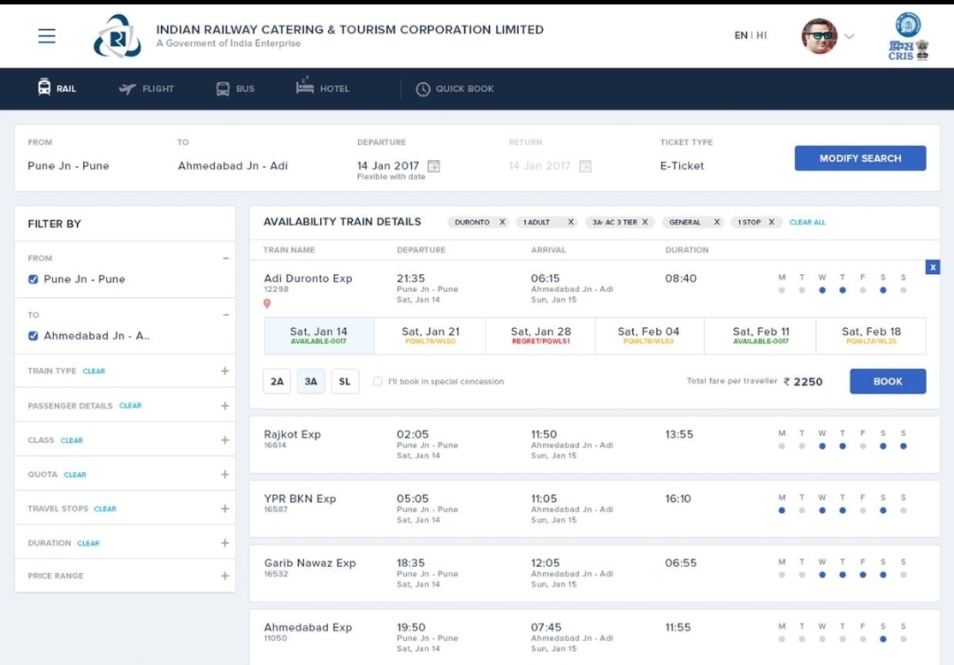The width and height of the screenshot is (954, 665).
Task: Click the quick book clock icon
Action: click(x=423, y=89)
